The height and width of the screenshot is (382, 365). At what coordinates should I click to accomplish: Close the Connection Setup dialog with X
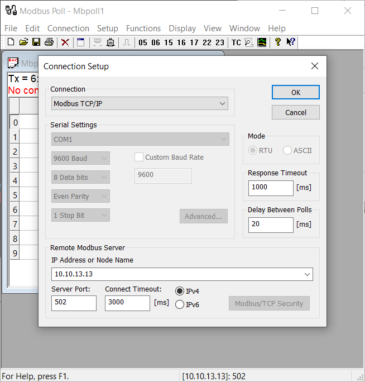tap(315, 66)
